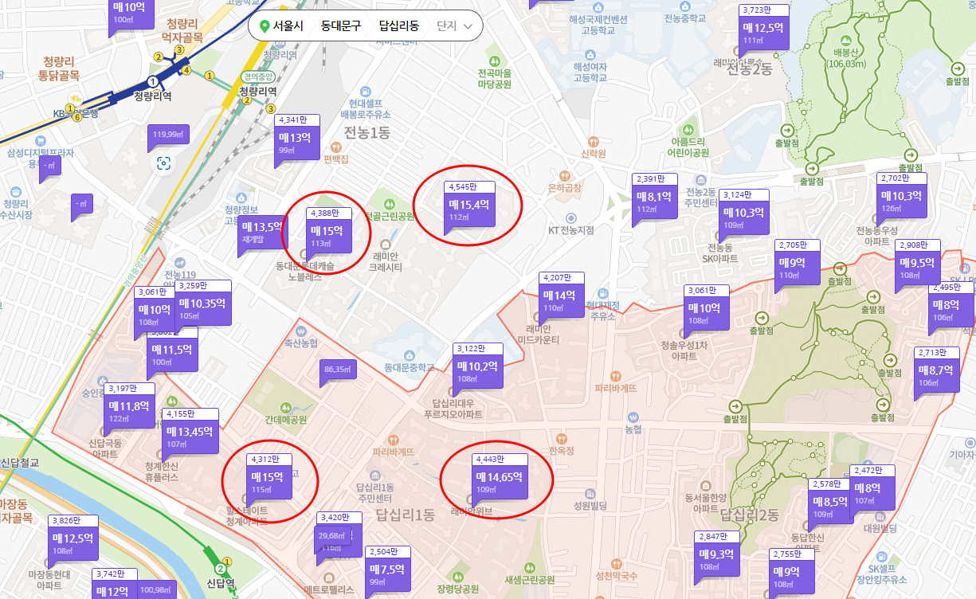Select 답십리동 in the region breadcrumb

click(398, 25)
